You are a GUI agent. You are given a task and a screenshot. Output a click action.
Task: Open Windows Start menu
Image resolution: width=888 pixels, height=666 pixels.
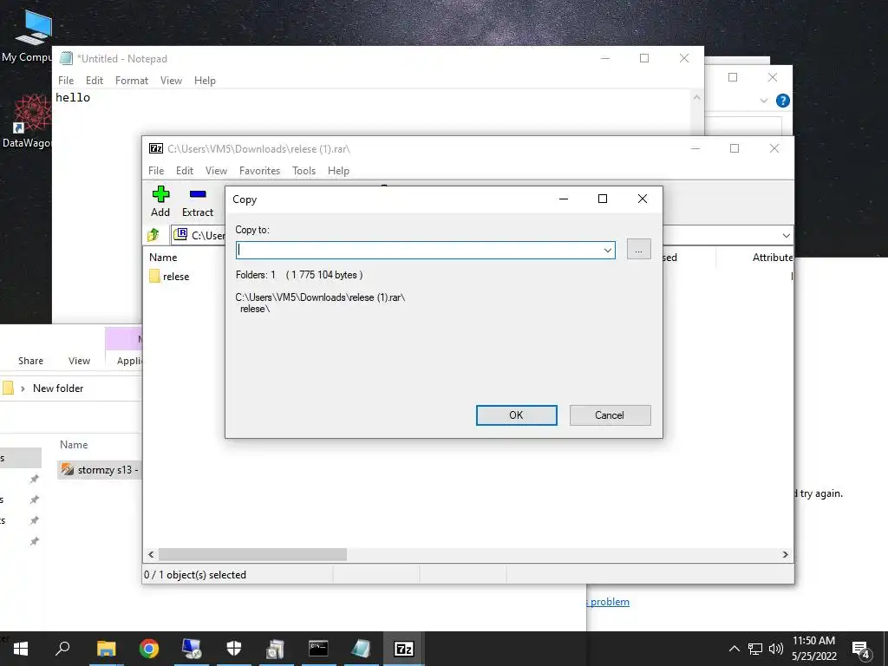click(21, 649)
